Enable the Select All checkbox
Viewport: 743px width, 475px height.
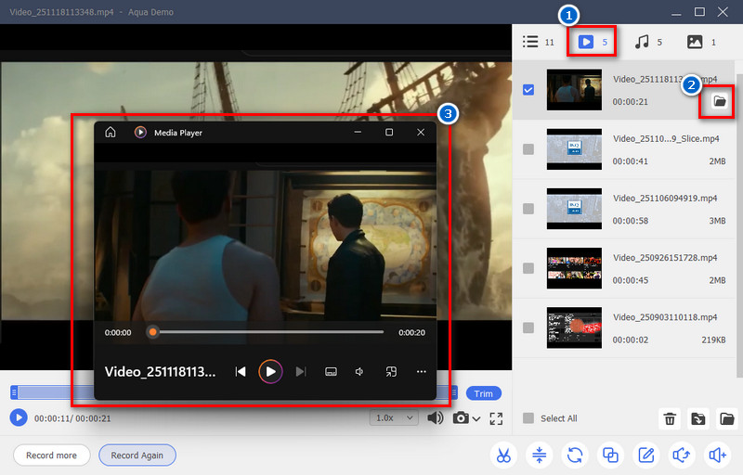(528, 418)
